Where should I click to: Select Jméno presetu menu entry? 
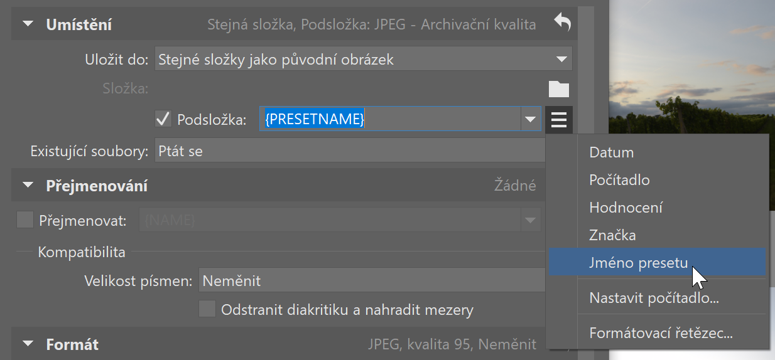point(658,262)
